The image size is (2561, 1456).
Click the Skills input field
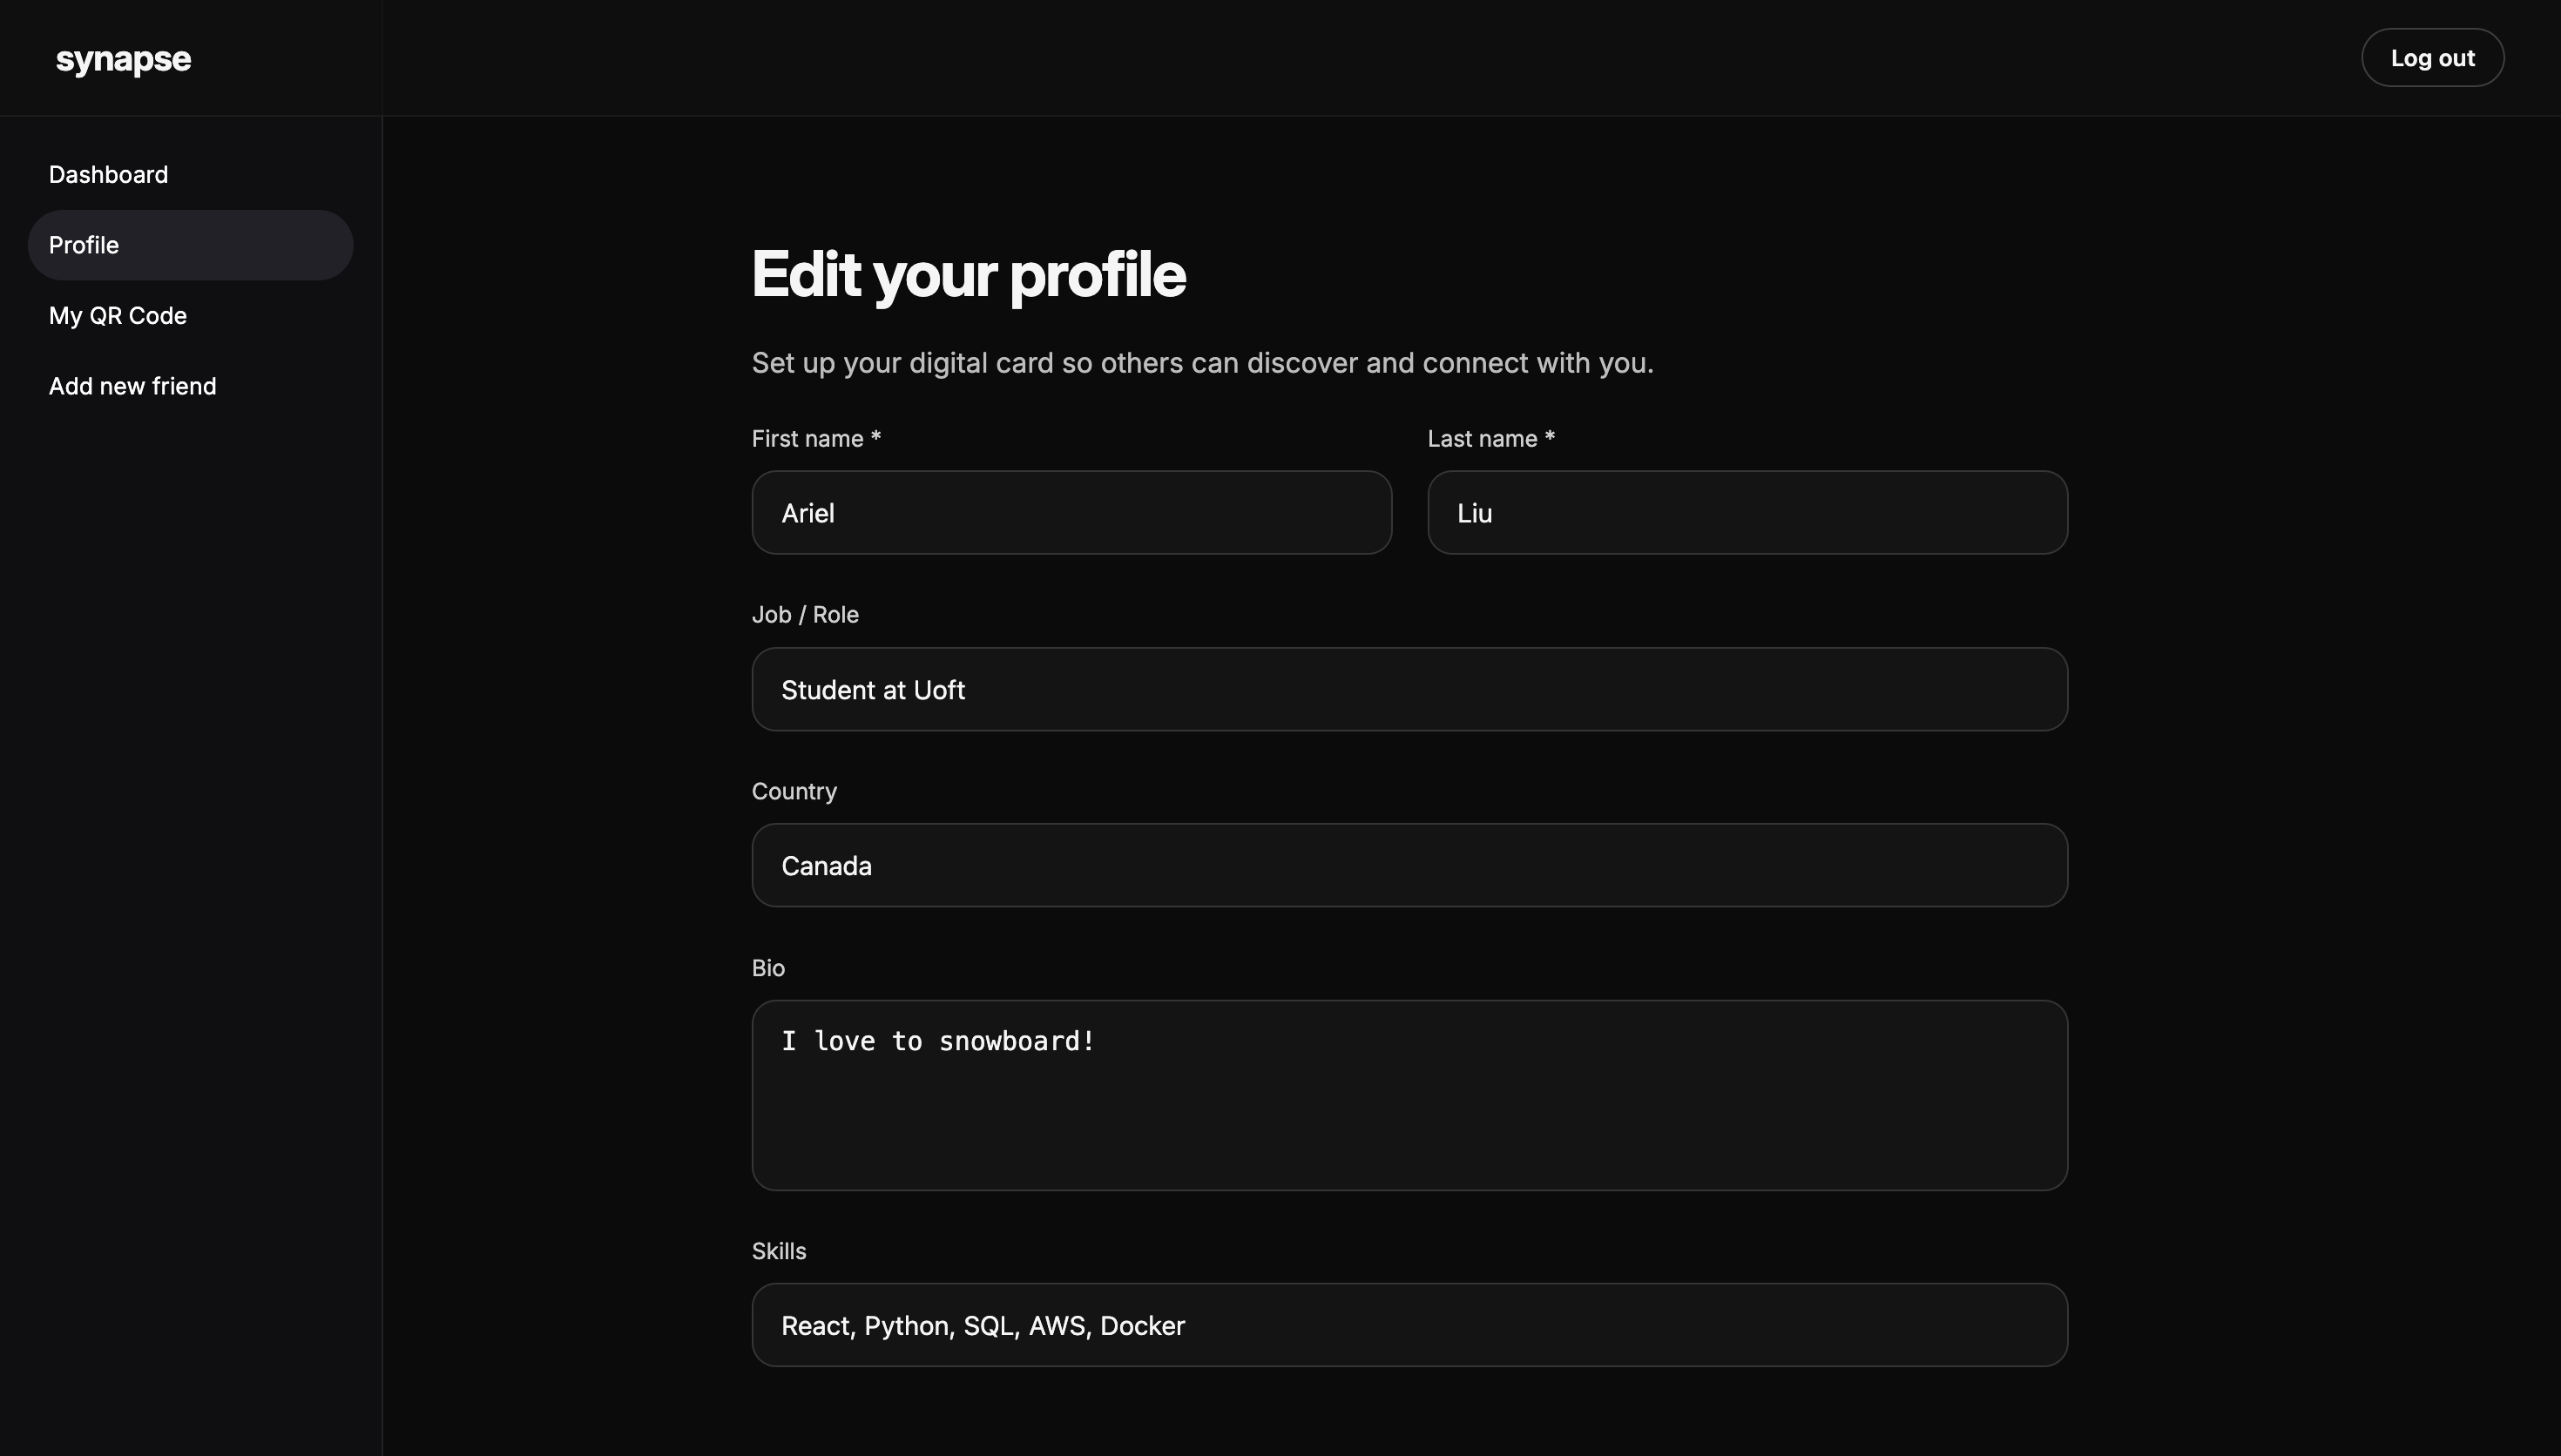click(1408, 1325)
